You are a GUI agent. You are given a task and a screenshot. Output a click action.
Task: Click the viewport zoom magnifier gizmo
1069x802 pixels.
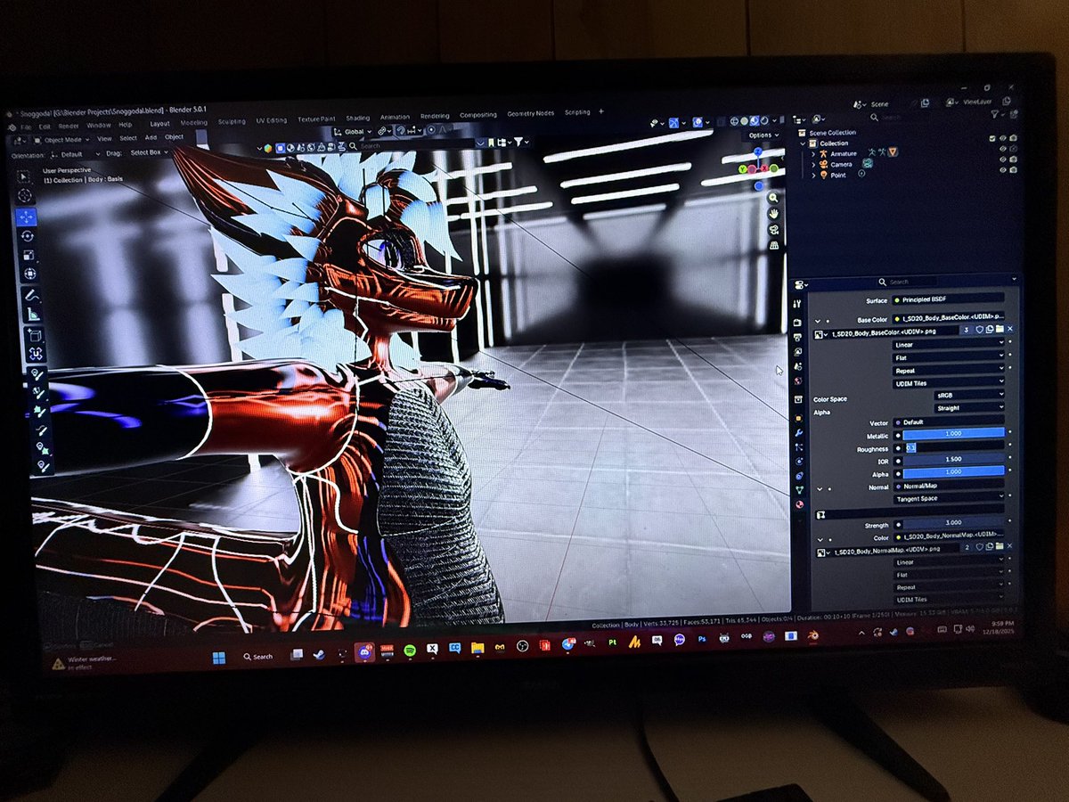click(x=774, y=198)
